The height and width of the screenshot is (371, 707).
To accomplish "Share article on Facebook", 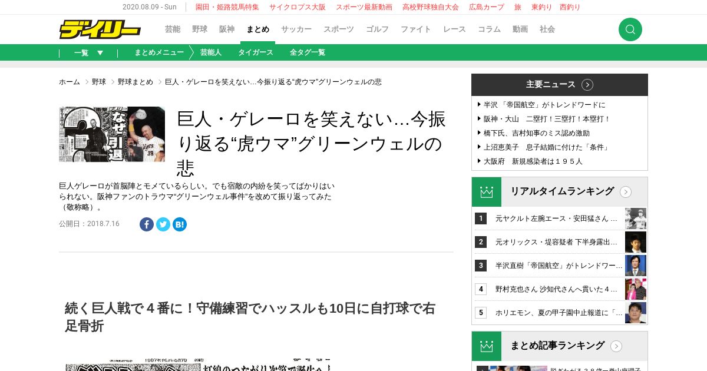I will click(147, 224).
